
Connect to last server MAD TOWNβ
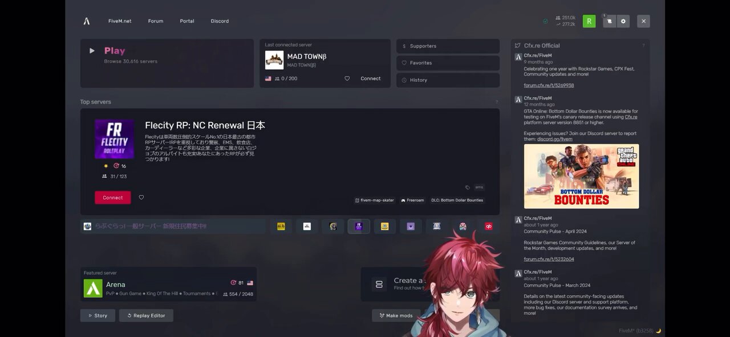371,79
